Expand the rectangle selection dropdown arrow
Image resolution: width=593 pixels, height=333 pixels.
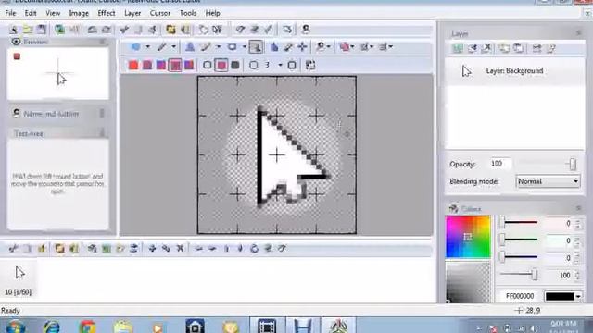pos(245,47)
